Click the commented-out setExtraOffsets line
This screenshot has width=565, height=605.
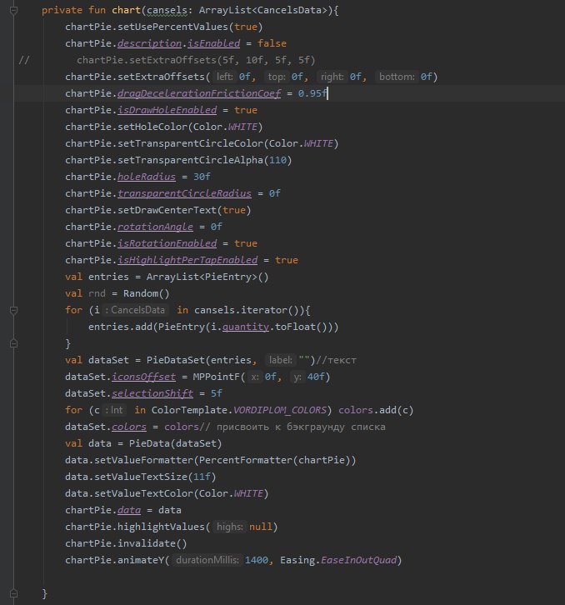coord(196,60)
